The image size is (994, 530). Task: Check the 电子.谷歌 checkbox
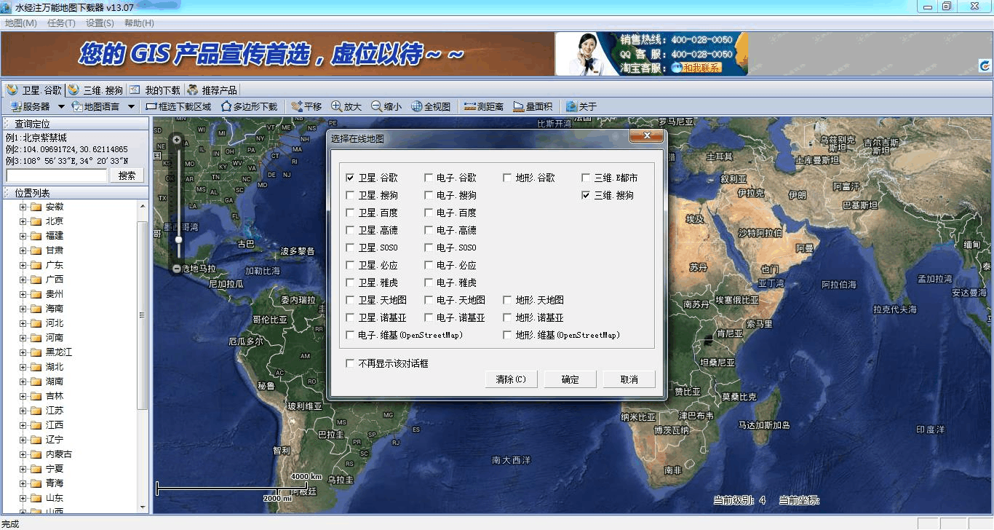429,178
